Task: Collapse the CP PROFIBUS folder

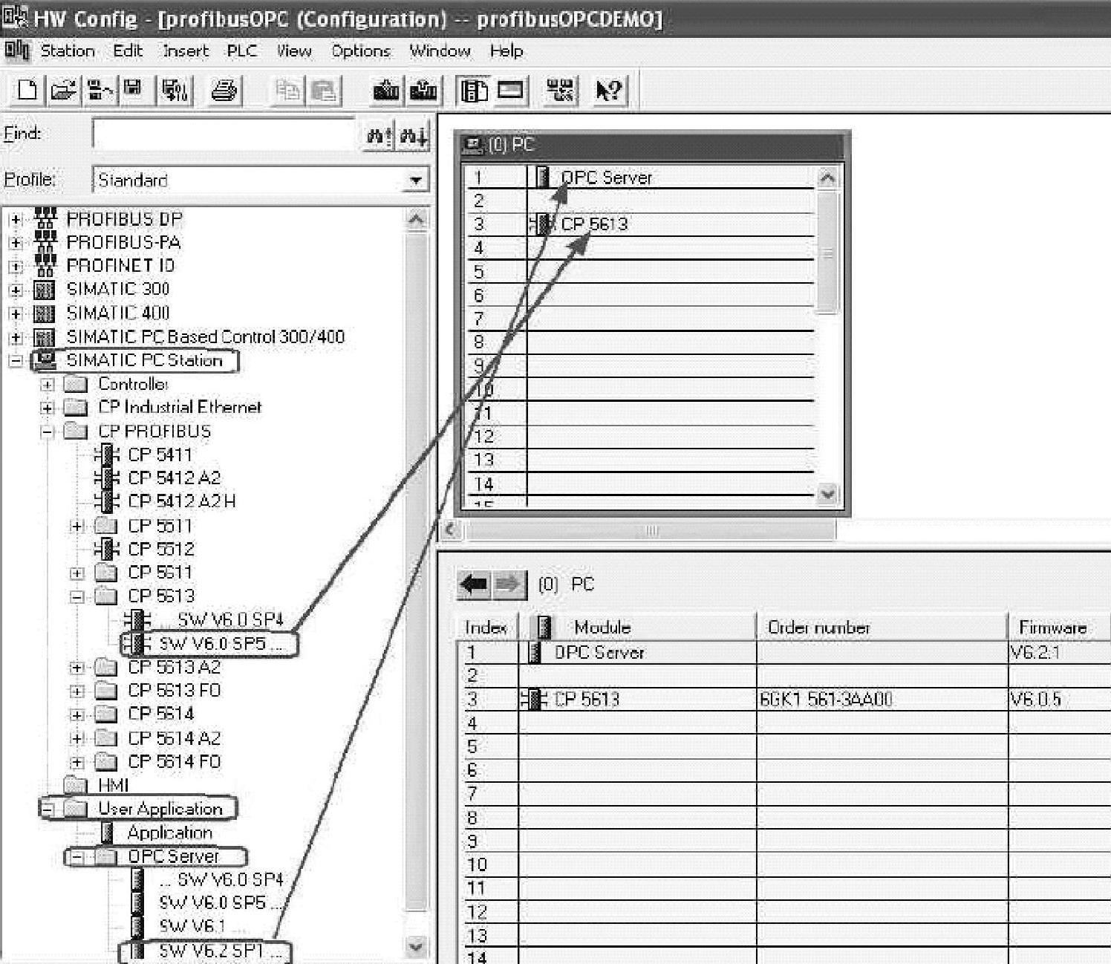Action: [x=48, y=431]
